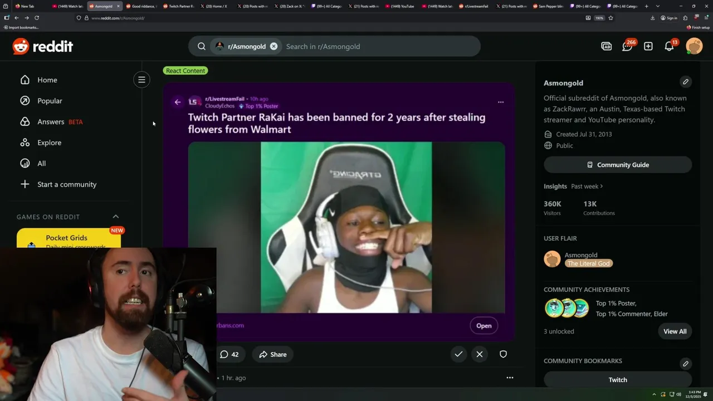The image size is (713, 401).
Task: Click the Twitch bookmark button
Action: point(618,380)
